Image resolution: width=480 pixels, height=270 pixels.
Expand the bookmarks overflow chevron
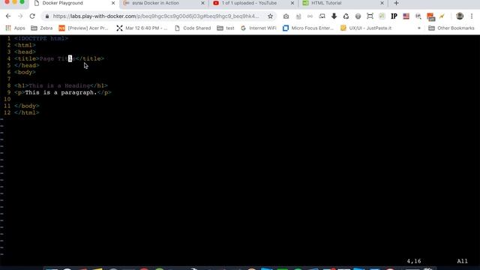point(418,28)
